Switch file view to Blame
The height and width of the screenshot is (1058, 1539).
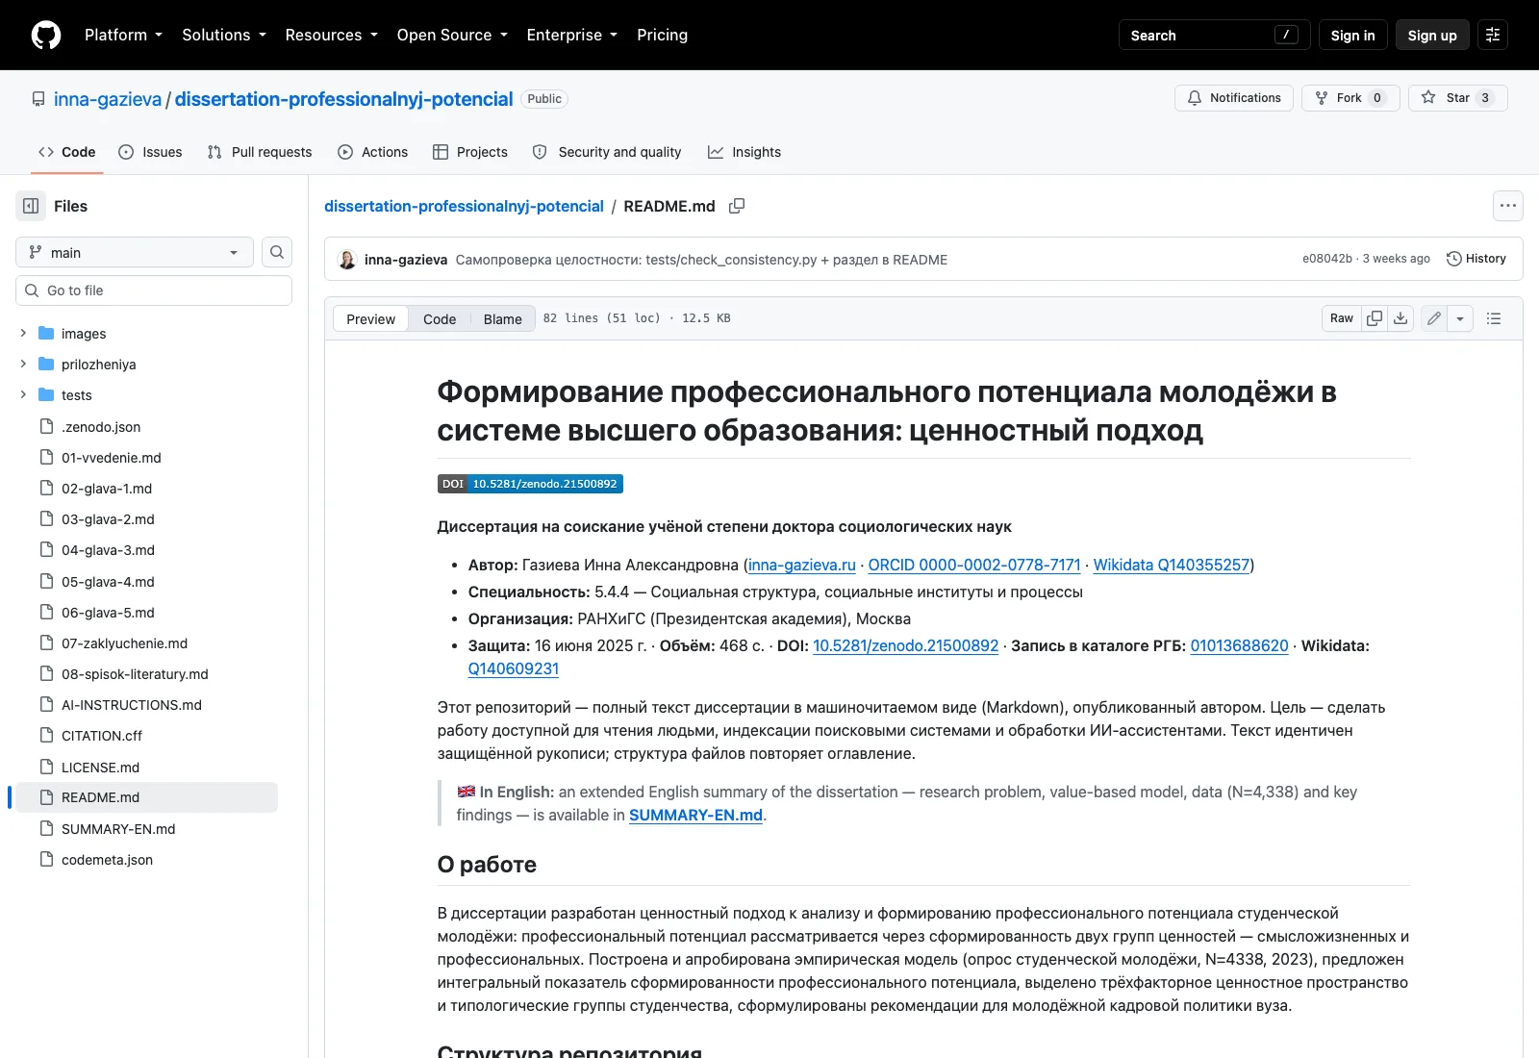coord(502,318)
